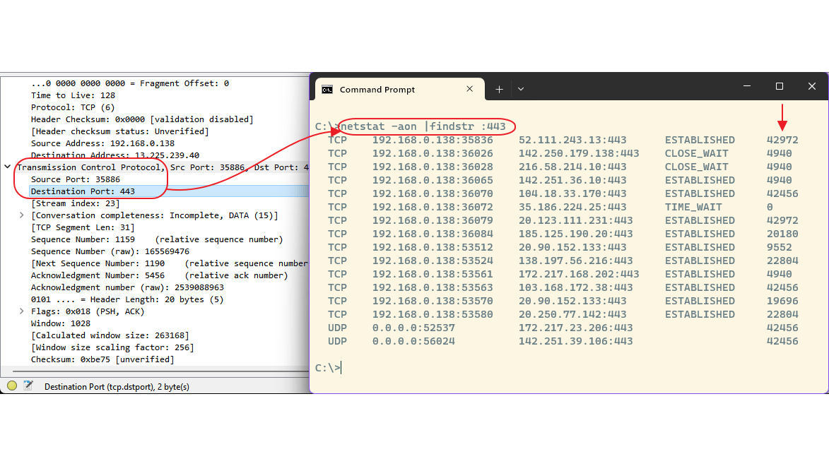Image resolution: width=829 pixels, height=466 pixels.
Task: Click remote address 185.125.190.20:443
Action: click(x=576, y=234)
